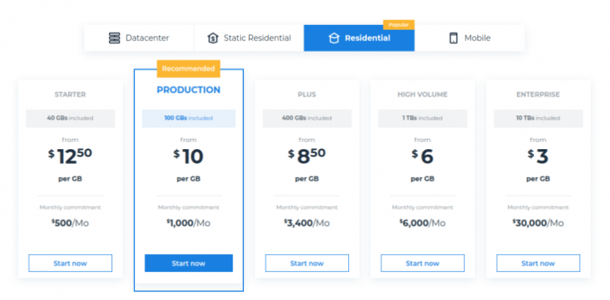The height and width of the screenshot is (300, 610).
Task: Start now on the Enterprise plan
Action: point(538,263)
